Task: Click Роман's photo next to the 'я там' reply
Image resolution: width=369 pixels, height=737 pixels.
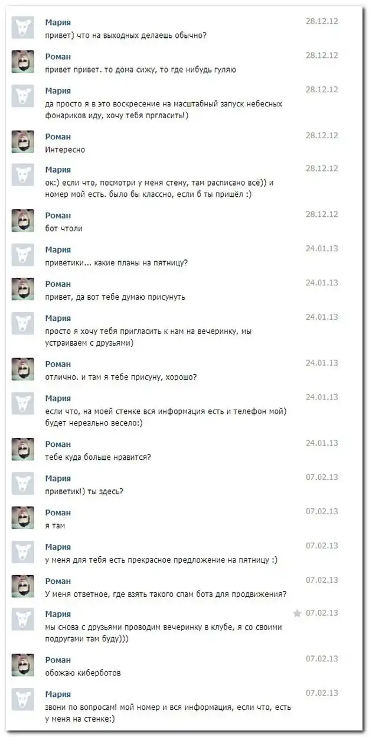Action: (x=22, y=518)
